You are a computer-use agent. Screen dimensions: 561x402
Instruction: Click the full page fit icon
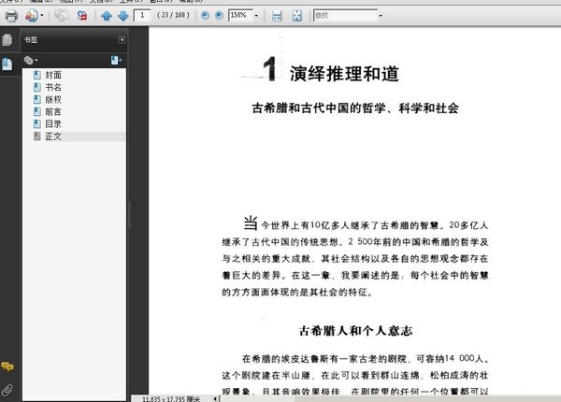(x=296, y=16)
